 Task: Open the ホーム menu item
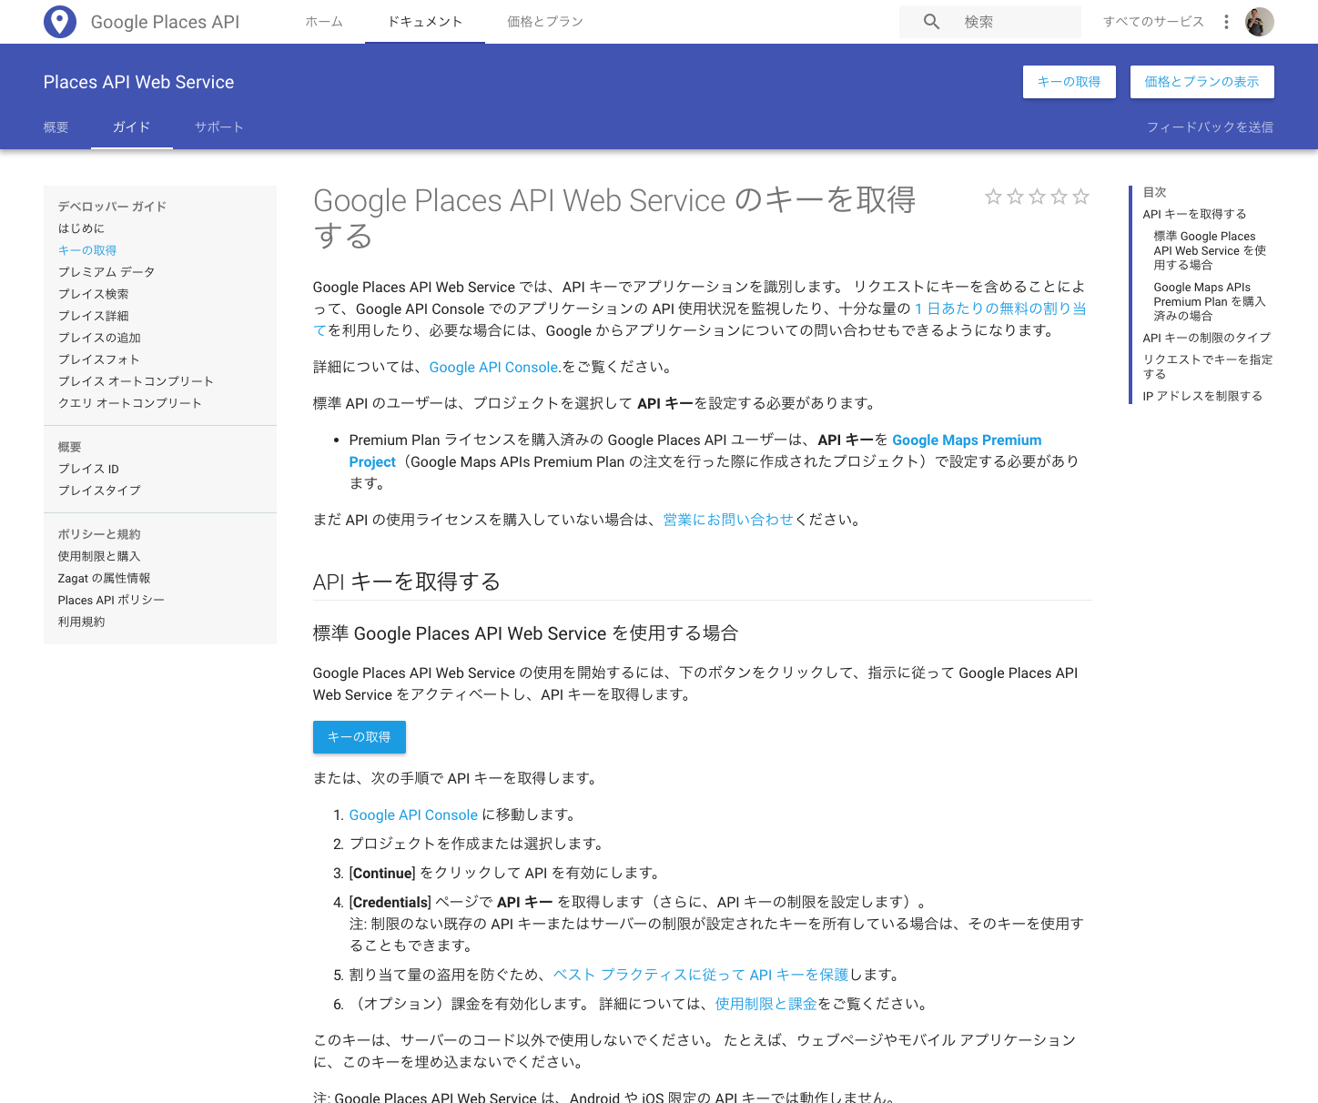(x=324, y=21)
